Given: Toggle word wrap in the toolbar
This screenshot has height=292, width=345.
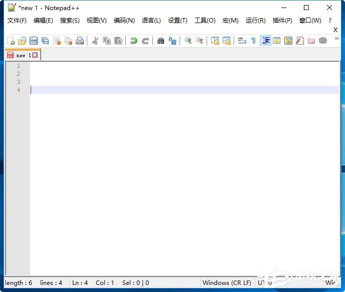Looking at the screenshot, I should click(242, 41).
